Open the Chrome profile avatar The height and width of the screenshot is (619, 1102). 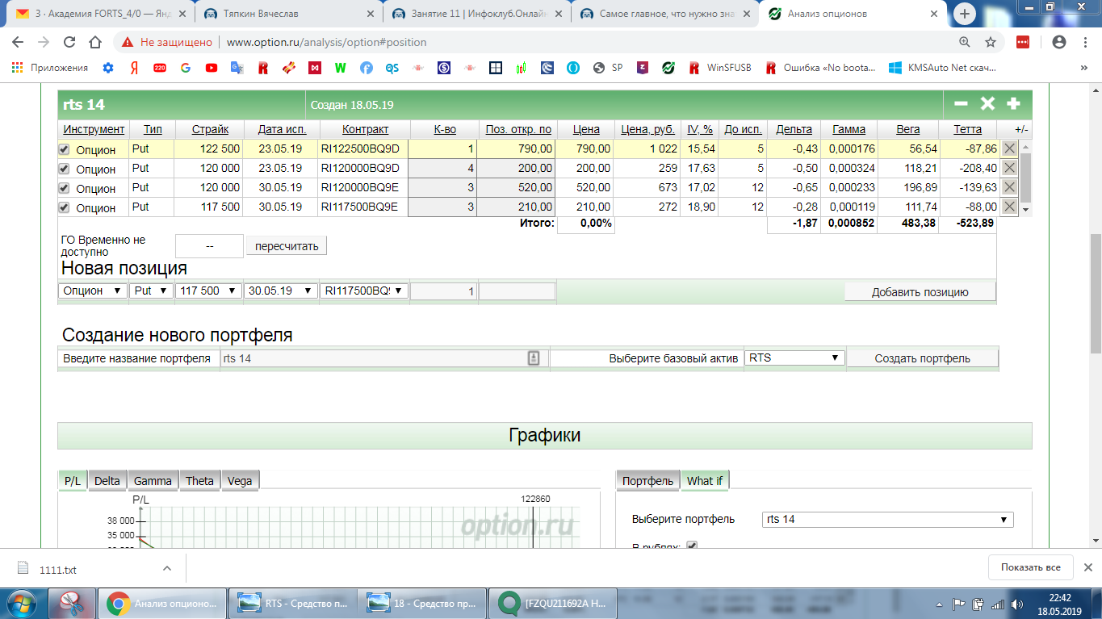tap(1059, 42)
